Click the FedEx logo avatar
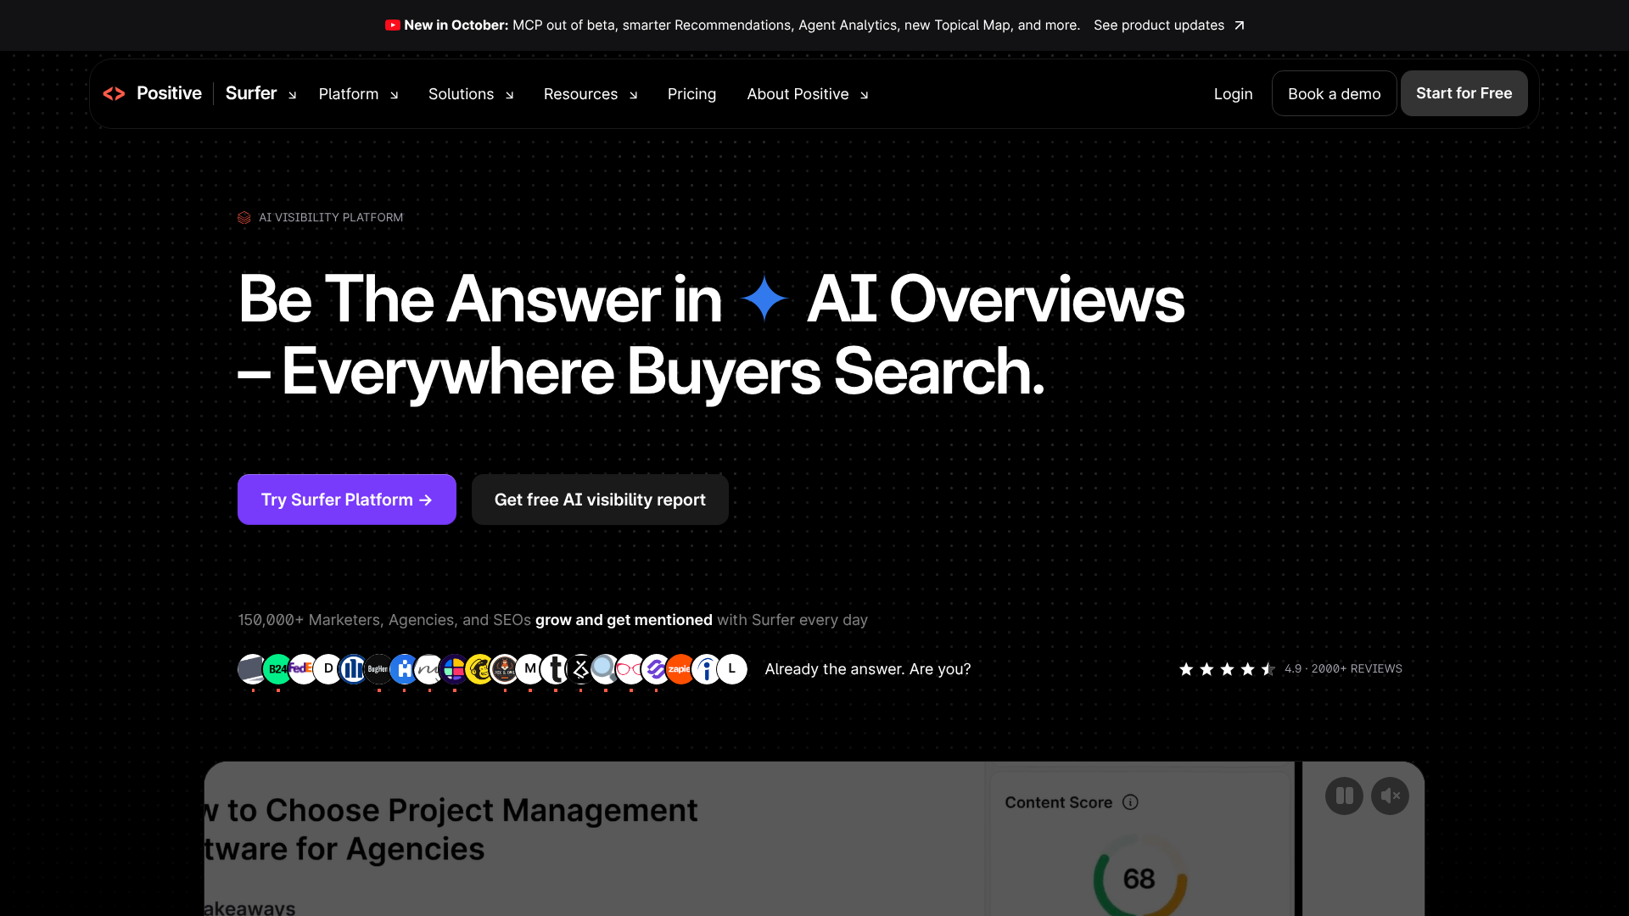The image size is (1629, 916). [303, 669]
